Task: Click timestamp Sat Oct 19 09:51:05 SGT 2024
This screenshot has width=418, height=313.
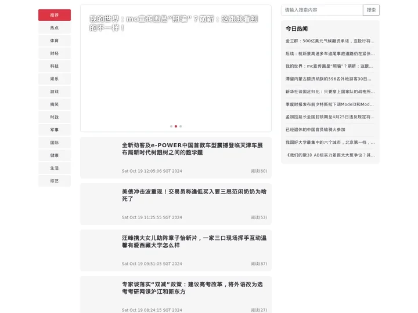Action: click(x=152, y=264)
